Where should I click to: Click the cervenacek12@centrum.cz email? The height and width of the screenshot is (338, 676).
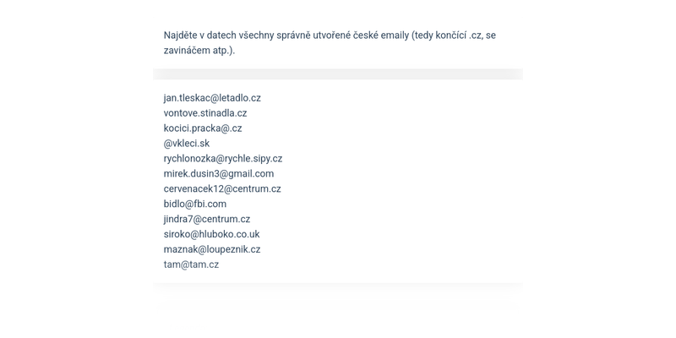(x=222, y=189)
